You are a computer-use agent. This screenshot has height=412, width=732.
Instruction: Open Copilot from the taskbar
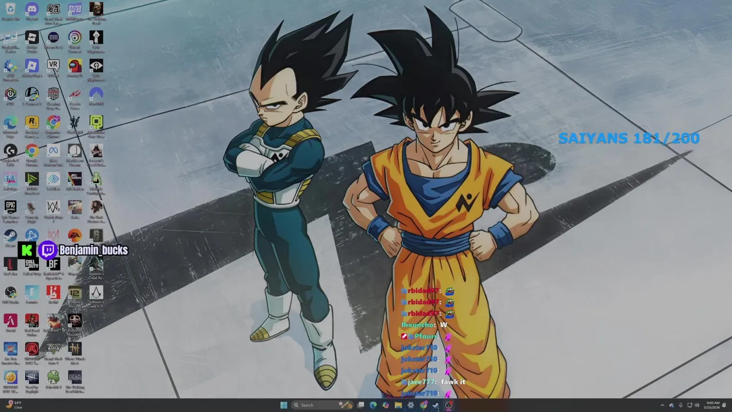[386, 405]
